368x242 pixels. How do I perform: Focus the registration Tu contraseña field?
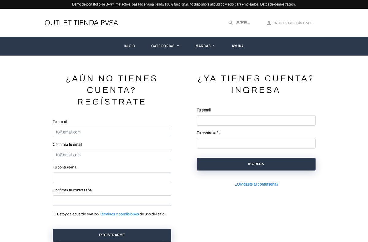coord(112,178)
